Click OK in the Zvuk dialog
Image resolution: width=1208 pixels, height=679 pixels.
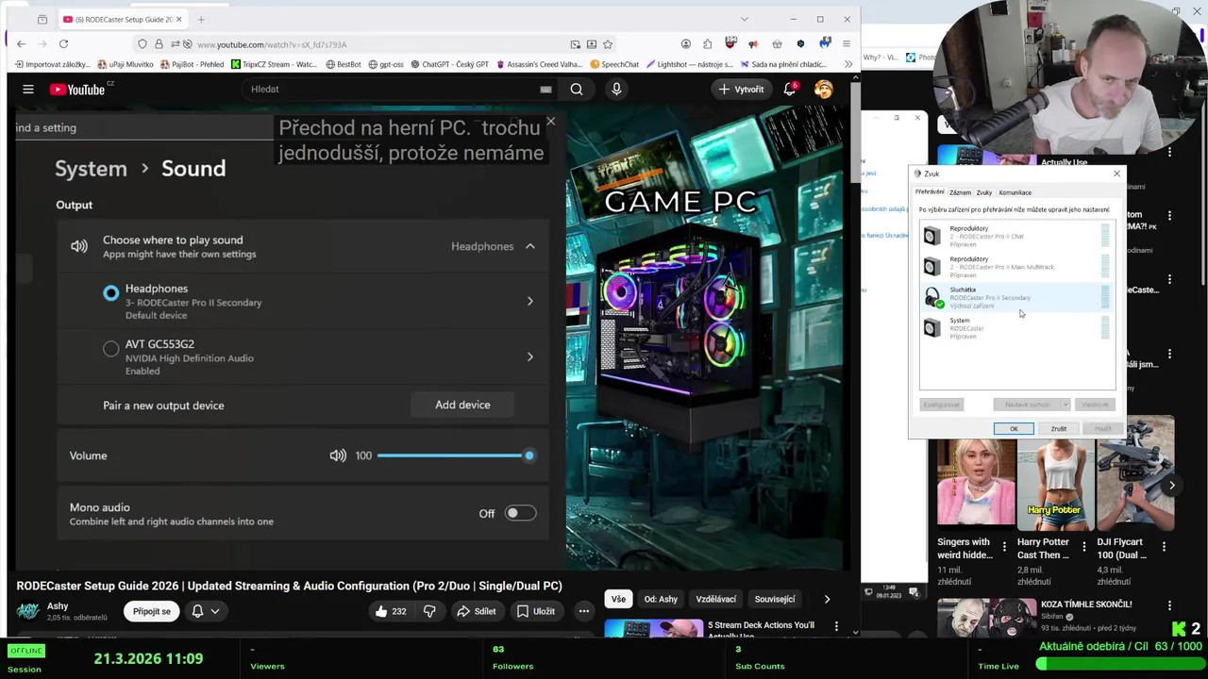point(1014,429)
